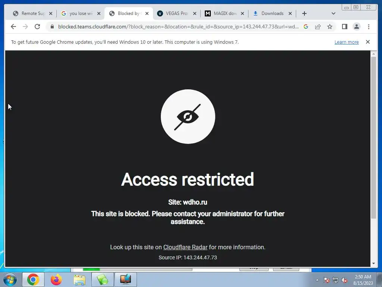This screenshot has height=287, width=382.
Task: Open Chrome side panel icon
Action: tap(344, 27)
